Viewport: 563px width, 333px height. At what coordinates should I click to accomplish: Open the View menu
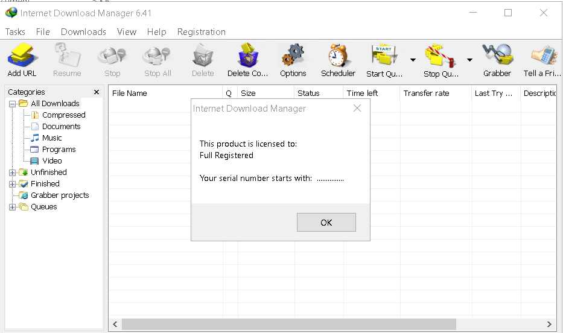click(126, 32)
